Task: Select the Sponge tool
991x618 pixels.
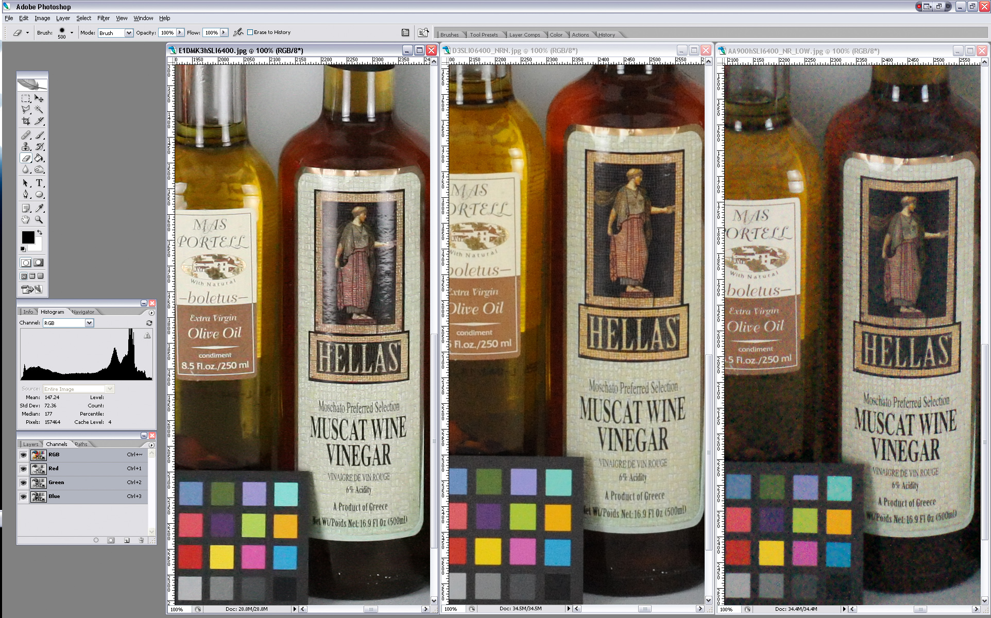Action: click(x=39, y=169)
